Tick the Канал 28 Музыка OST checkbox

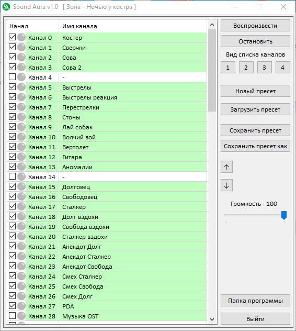(12, 316)
